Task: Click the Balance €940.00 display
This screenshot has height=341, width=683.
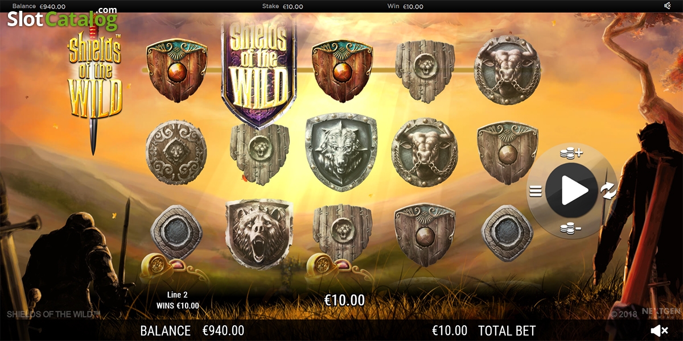Action: pos(192,330)
